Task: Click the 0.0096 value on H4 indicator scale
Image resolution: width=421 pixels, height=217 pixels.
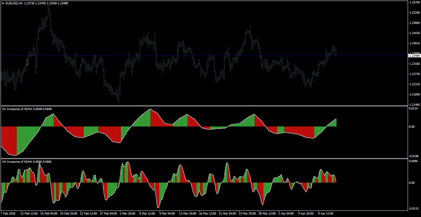Action: (x=414, y=161)
